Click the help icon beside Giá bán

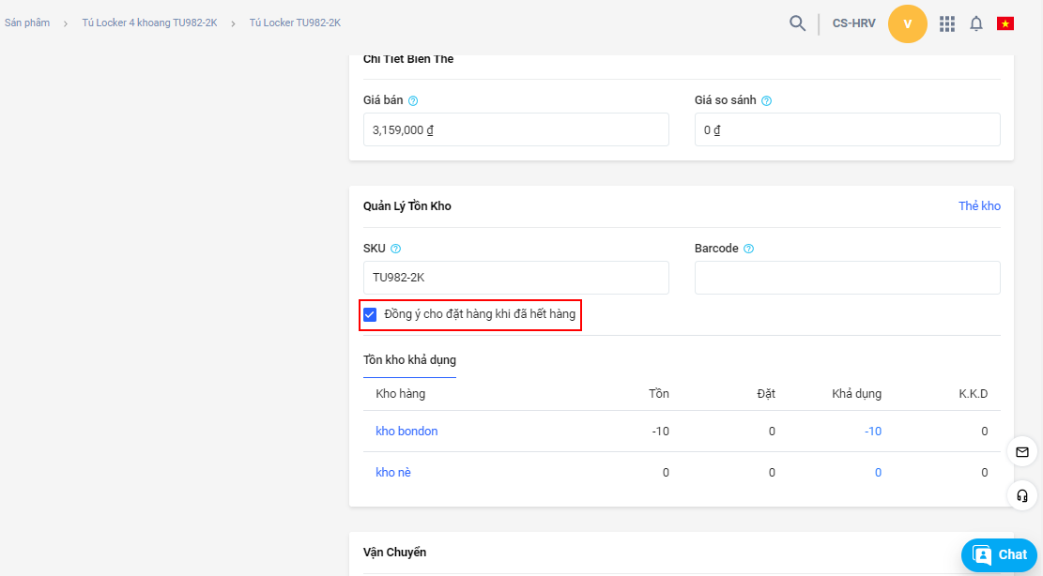coord(413,100)
